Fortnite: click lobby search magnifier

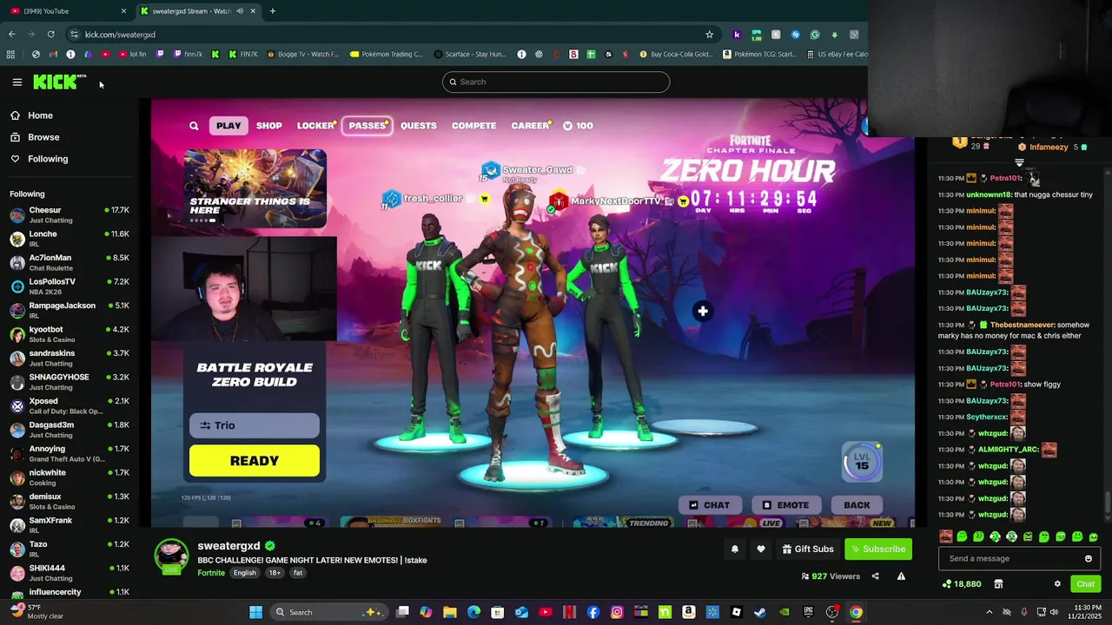pos(194,126)
